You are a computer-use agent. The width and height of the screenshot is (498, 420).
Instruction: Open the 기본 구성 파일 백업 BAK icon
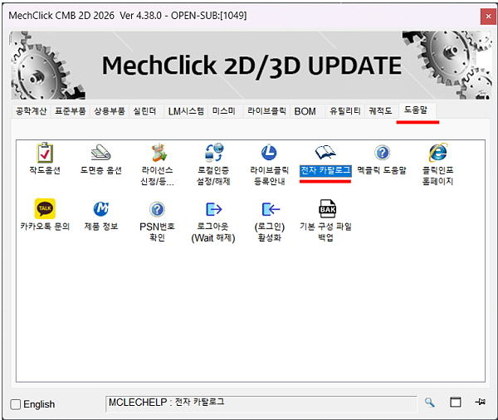[x=328, y=208]
